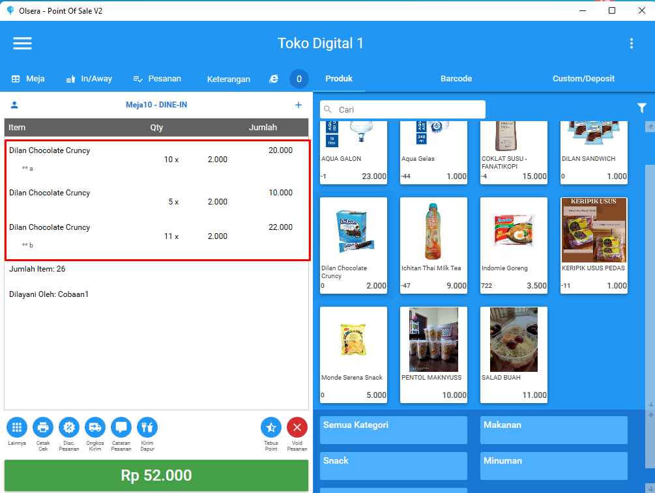Open the Meja table tab

[x=28, y=79]
